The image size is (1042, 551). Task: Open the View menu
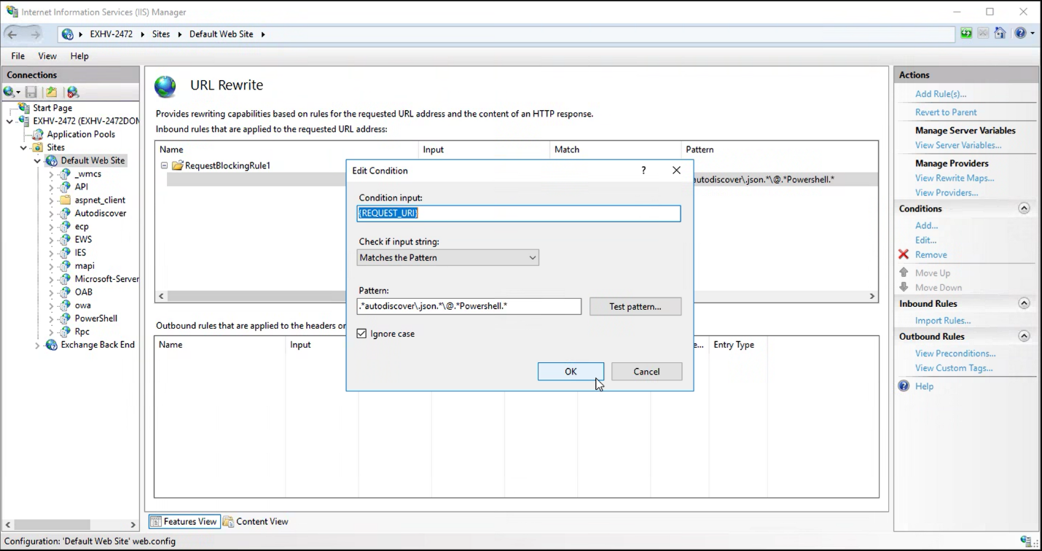47,55
